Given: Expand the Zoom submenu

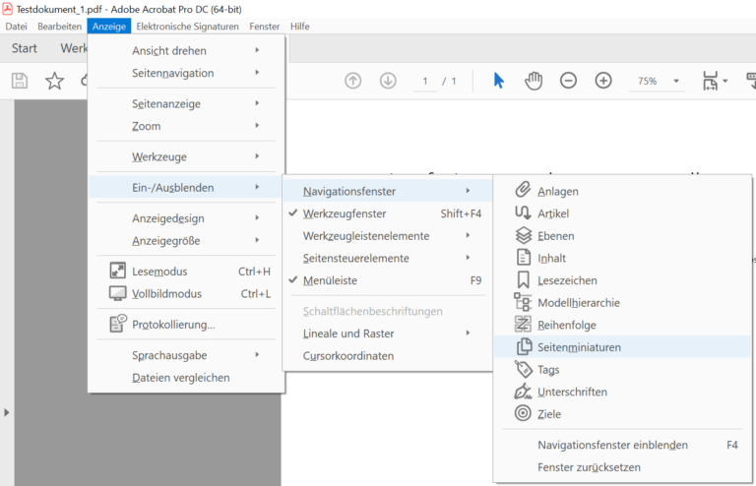Looking at the screenshot, I should click(186, 126).
